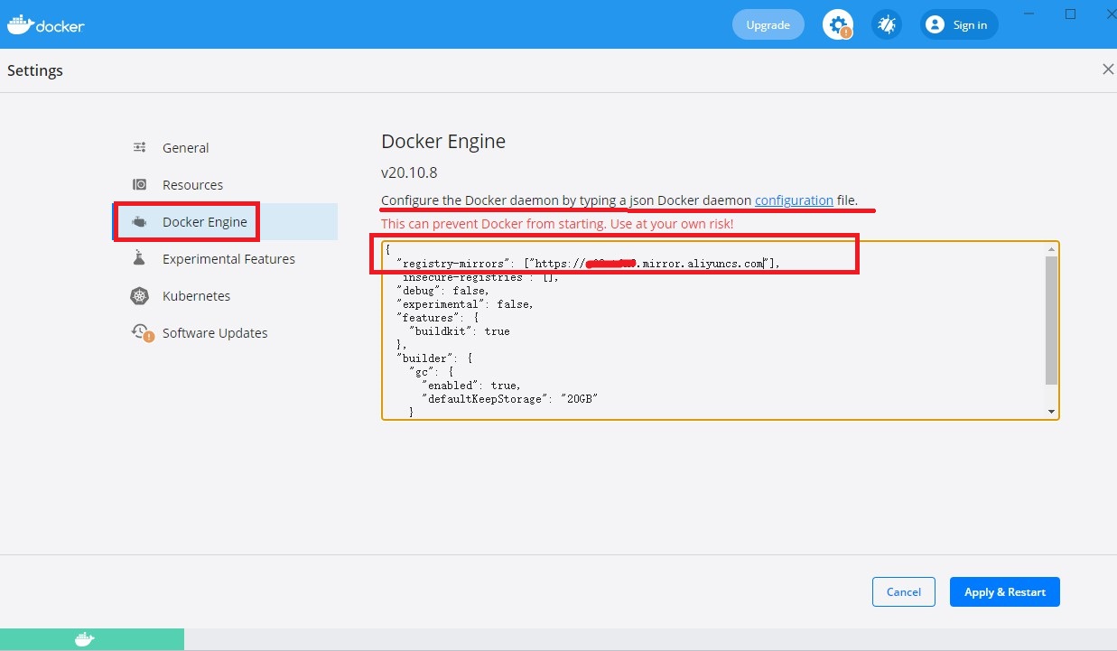Image resolution: width=1117 pixels, height=651 pixels.
Task: Click inside the daemon JSON text area
Action: 713,330
